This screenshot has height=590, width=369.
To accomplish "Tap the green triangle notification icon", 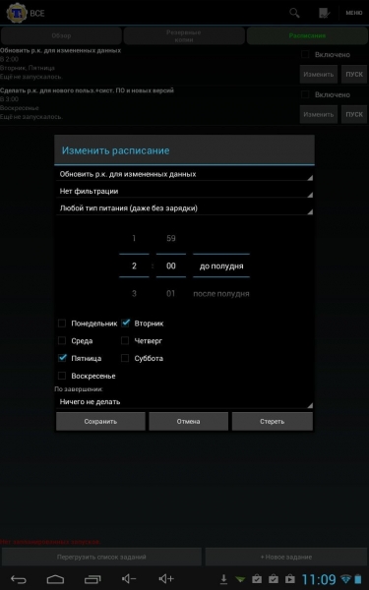I will click(240, 579).
